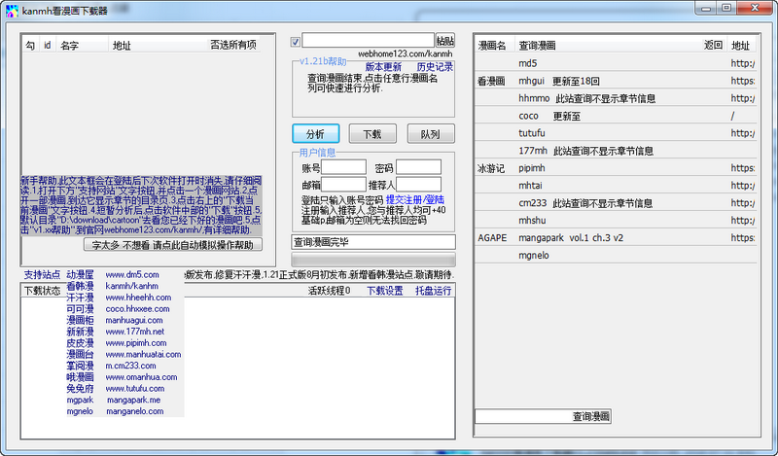Screen dimensions: 778x456
Task: Click the 支持站点 link
Action: [42, 275]
